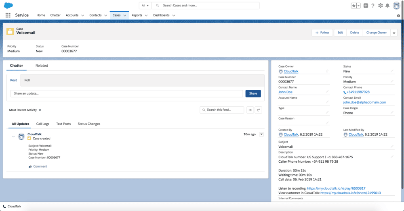Select the Poll publisher tab
The image size is (404, 211).
(27, 81)
